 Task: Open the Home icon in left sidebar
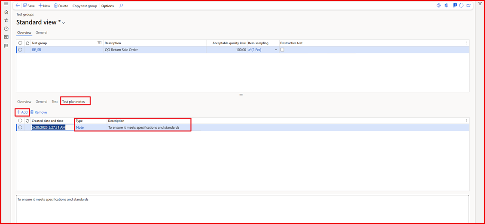[x=6, y=12]
